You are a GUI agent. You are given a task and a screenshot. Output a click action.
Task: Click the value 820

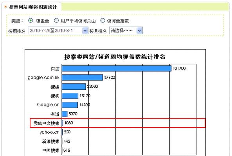pyautogui.click(x=67, y=132)
